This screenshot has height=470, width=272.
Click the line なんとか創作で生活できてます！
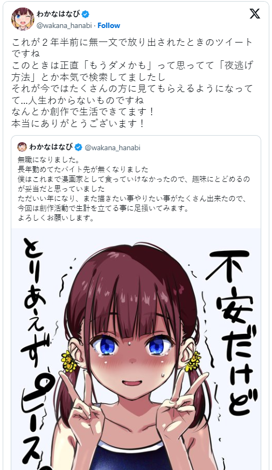[x=83, y=112]
